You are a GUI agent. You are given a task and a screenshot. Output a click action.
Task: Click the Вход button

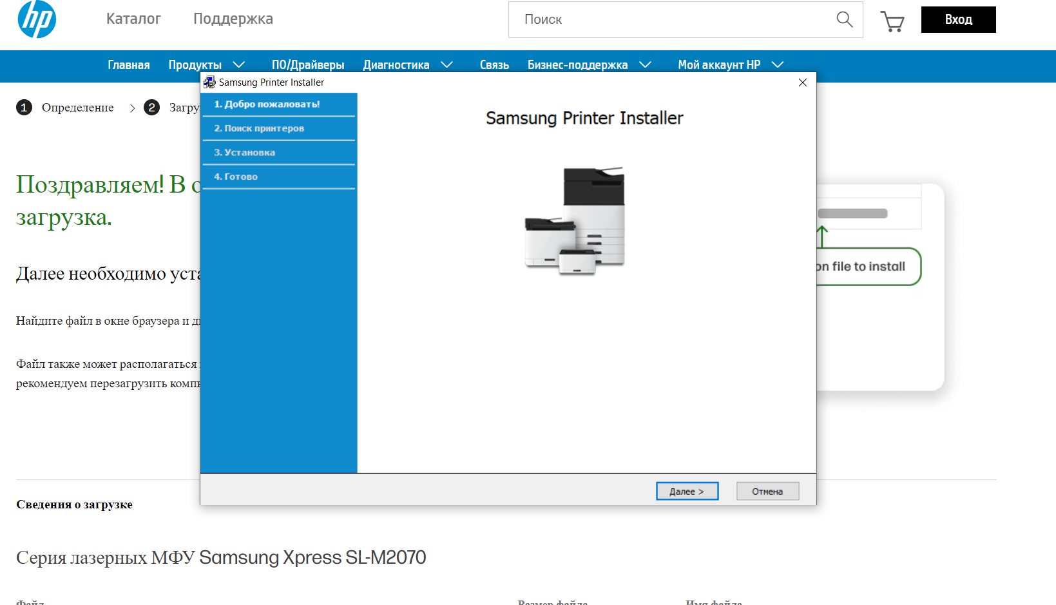[x=958, y=19]
